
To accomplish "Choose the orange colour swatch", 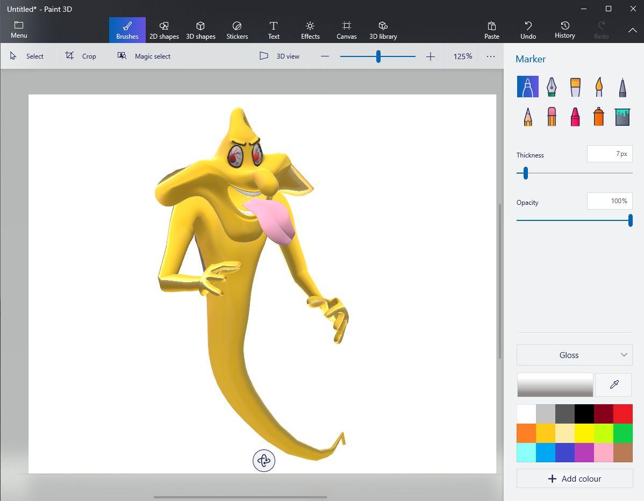I will click(526, 433).
